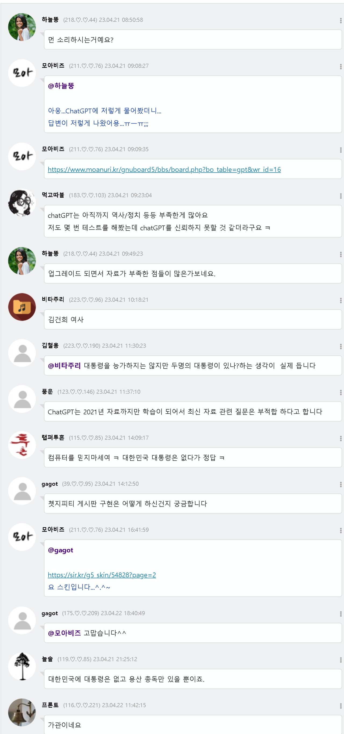Open the moanuri.kr gpt board link
Image resolution: width=344 pixels, height=734 pixels.
164,170
